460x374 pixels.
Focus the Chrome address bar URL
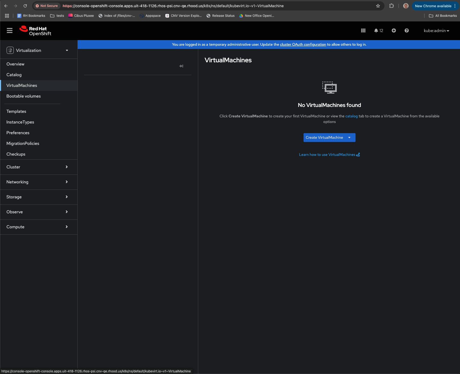tap(173, 6)
